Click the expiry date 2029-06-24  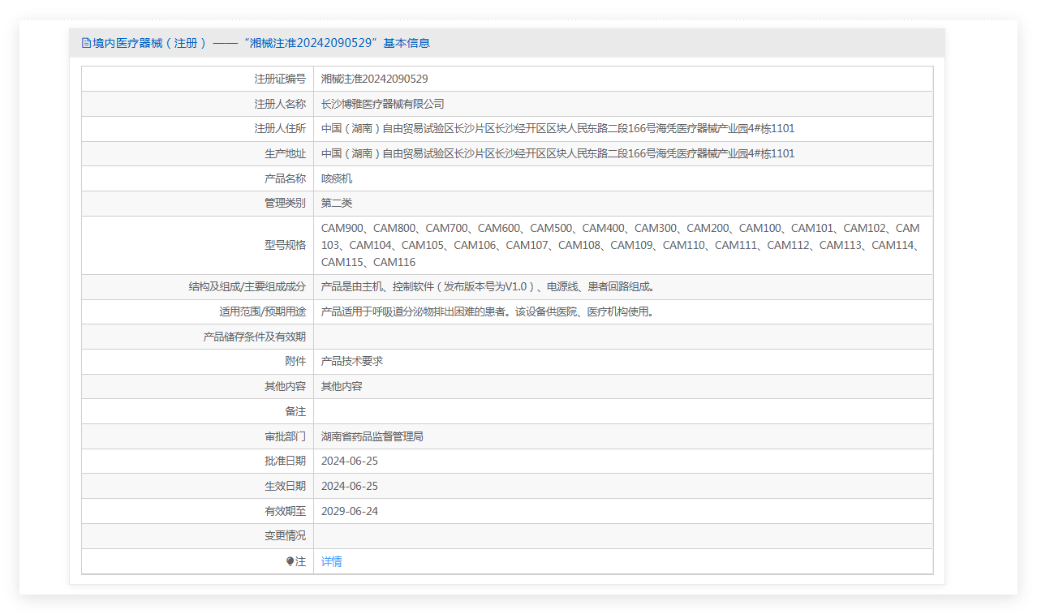coord(349,511)
